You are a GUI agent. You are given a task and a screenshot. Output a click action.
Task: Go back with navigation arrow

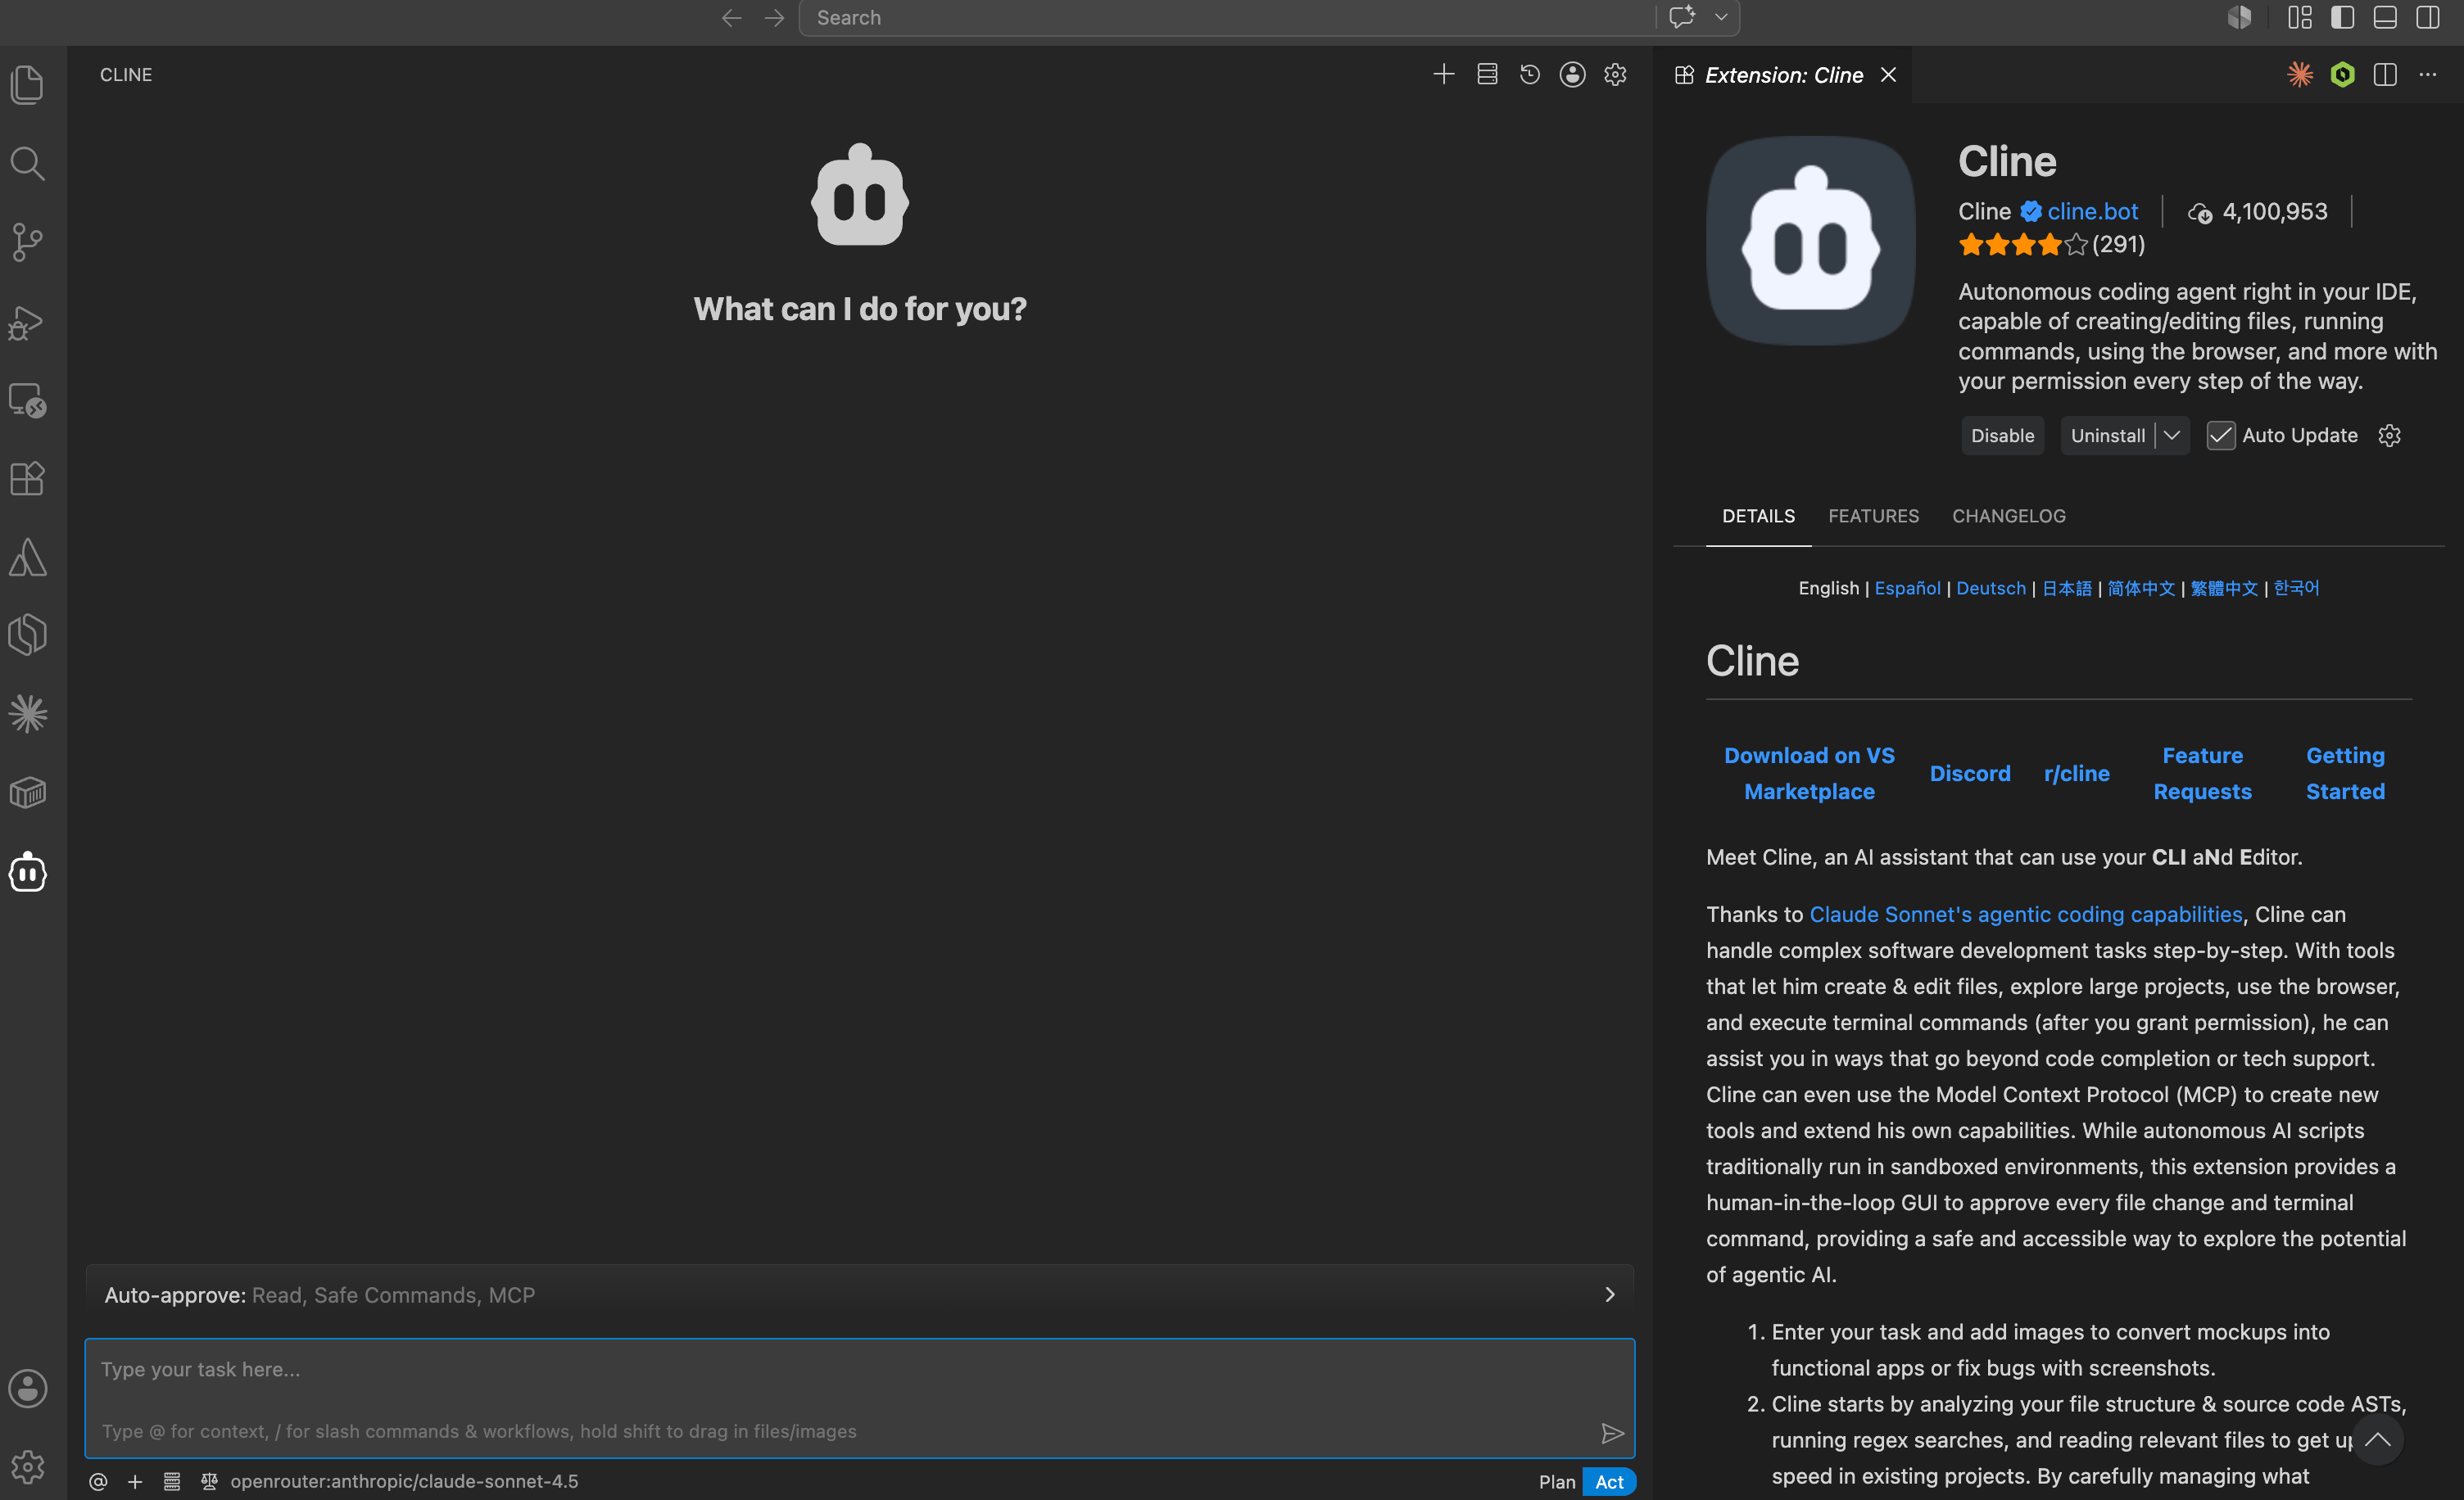732,18
